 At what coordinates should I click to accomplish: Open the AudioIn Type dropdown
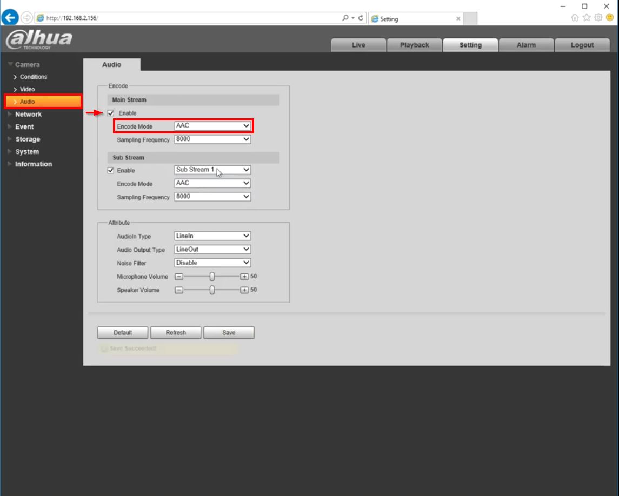[x=212, y=236]
